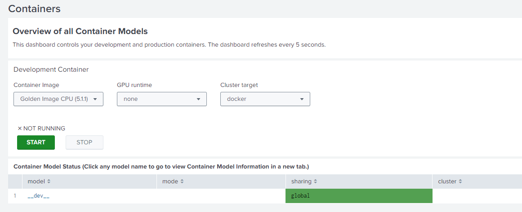Viewport: 522px width, 212px height.
Task: Click the sort arrows beside the sharing column
Action: (x=315, y=182)
